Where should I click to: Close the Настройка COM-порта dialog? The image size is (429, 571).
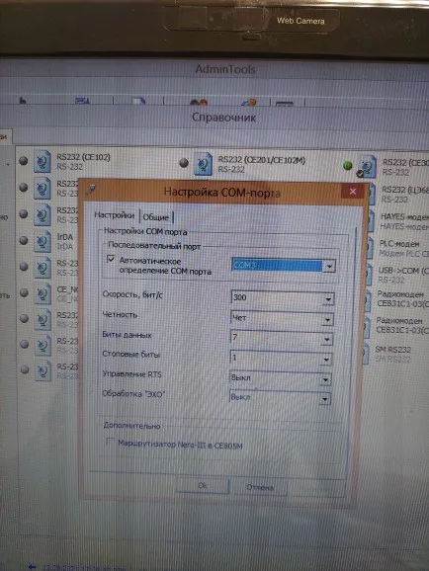[x=353, y=192]
